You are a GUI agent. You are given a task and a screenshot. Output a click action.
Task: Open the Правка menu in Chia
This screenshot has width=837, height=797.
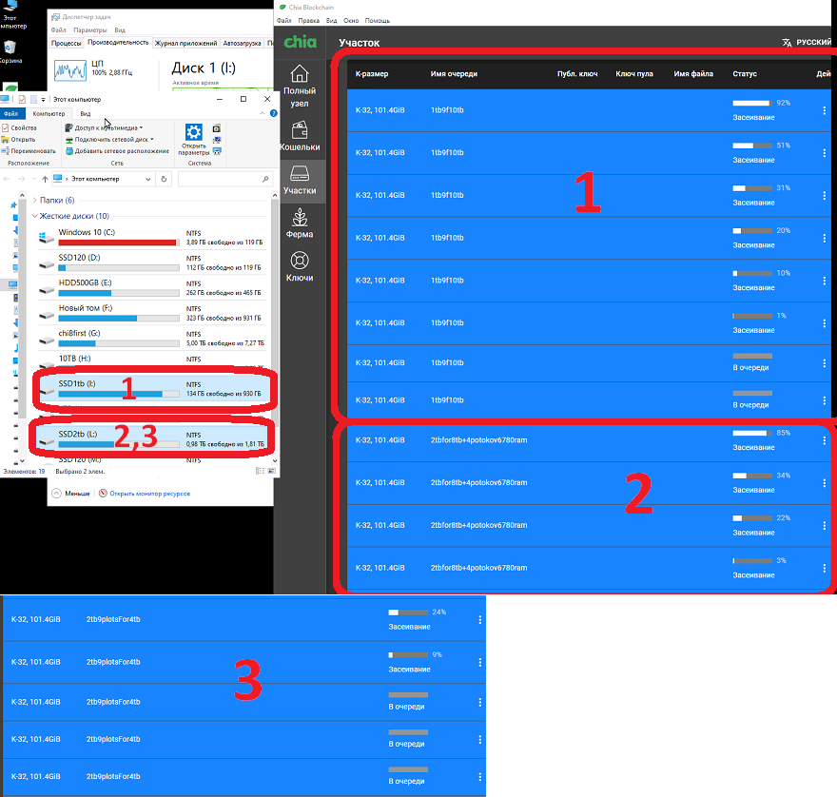pos(308,20)
